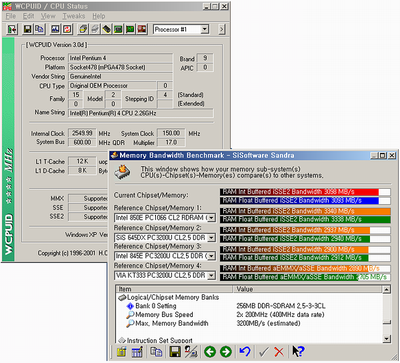Viewport: 400px width, 363px height.
Task: Open the memory chip icon in WCPUID toolbar
Action: [x=107, y=29]
